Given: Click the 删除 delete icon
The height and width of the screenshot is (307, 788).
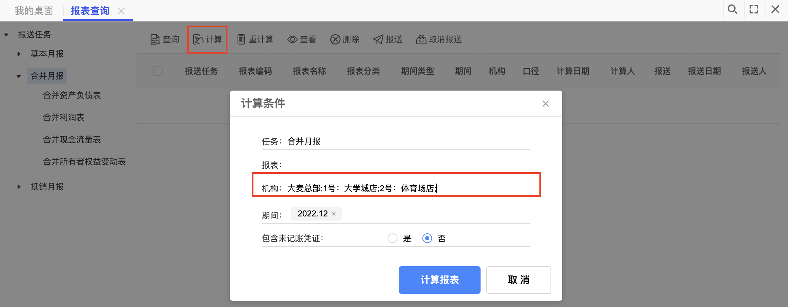Looking at the screenshot, I should [335, 39].
